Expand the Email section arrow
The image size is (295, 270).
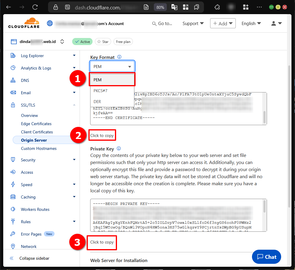[74, 92]
